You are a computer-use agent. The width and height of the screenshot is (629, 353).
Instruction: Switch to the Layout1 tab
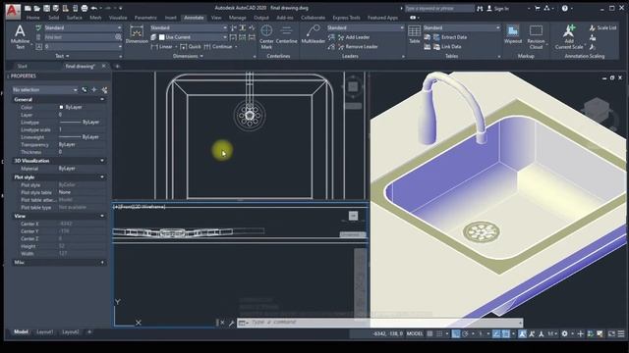tap(44, 332)
